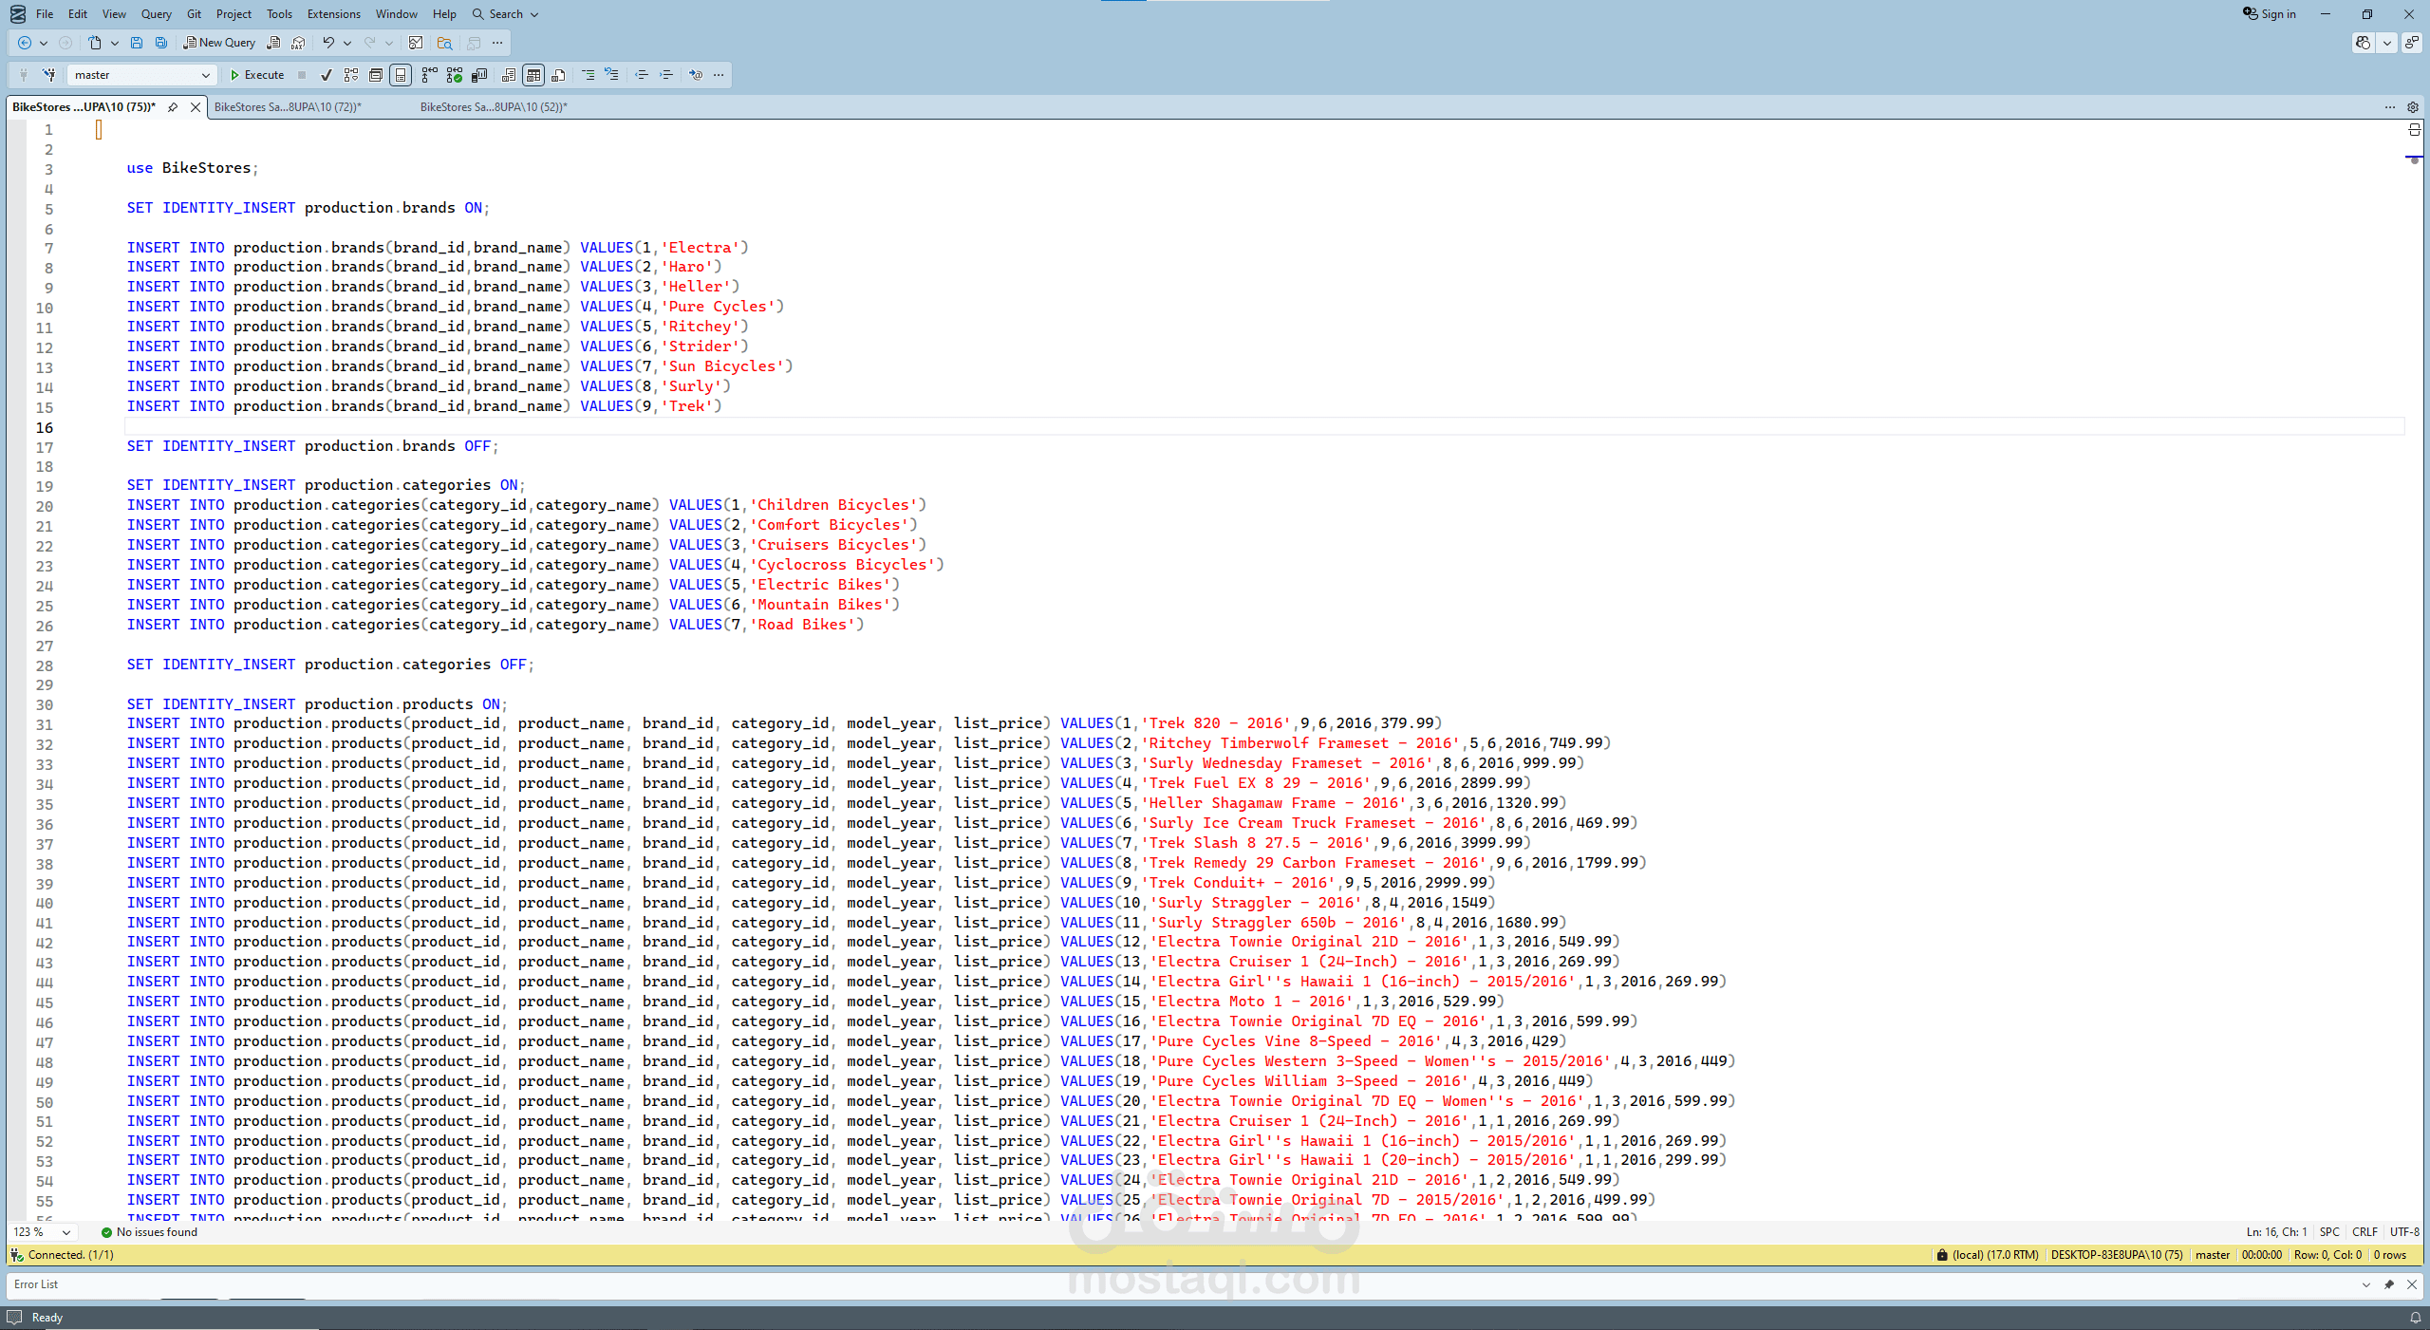Switch to the second BikeStores query tab
Screen dimensions: 2430x1330
pos(288,106)
